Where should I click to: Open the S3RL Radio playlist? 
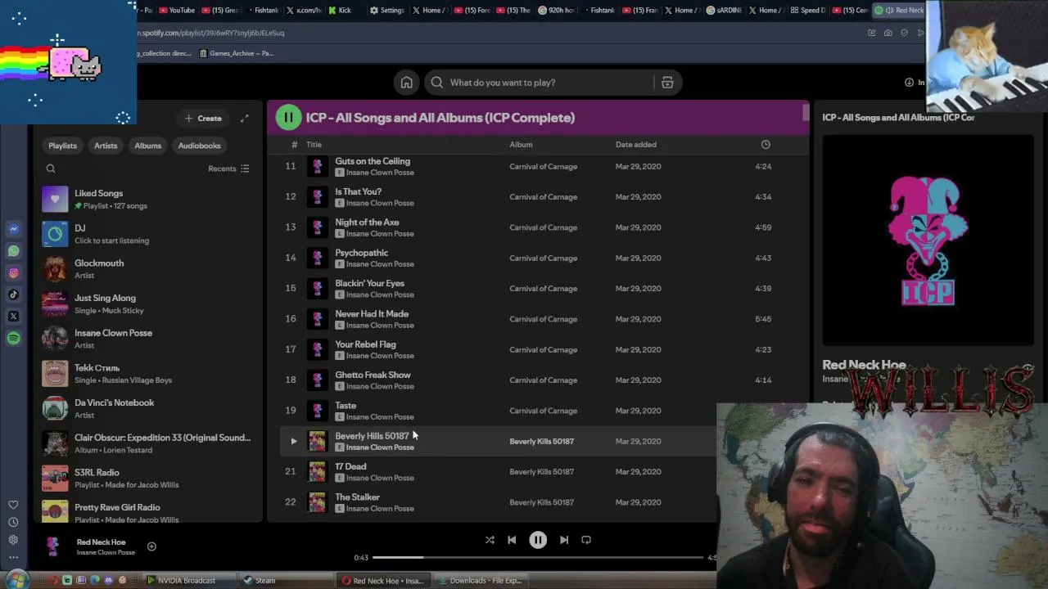[x=147, y=478]
